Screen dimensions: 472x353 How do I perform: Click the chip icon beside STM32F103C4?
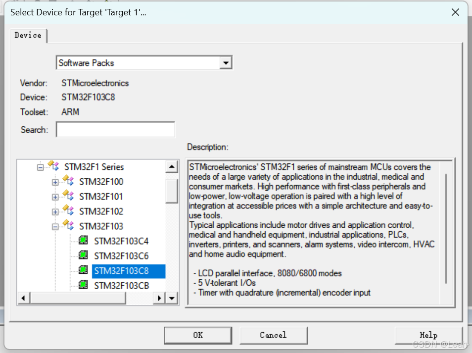click(83, 240)
